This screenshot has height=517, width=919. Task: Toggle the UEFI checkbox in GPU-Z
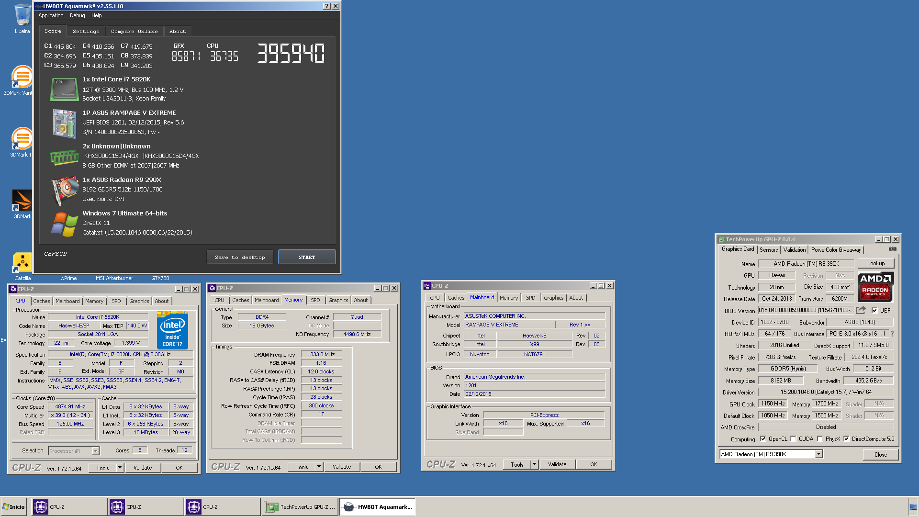(x=874, y=310)
